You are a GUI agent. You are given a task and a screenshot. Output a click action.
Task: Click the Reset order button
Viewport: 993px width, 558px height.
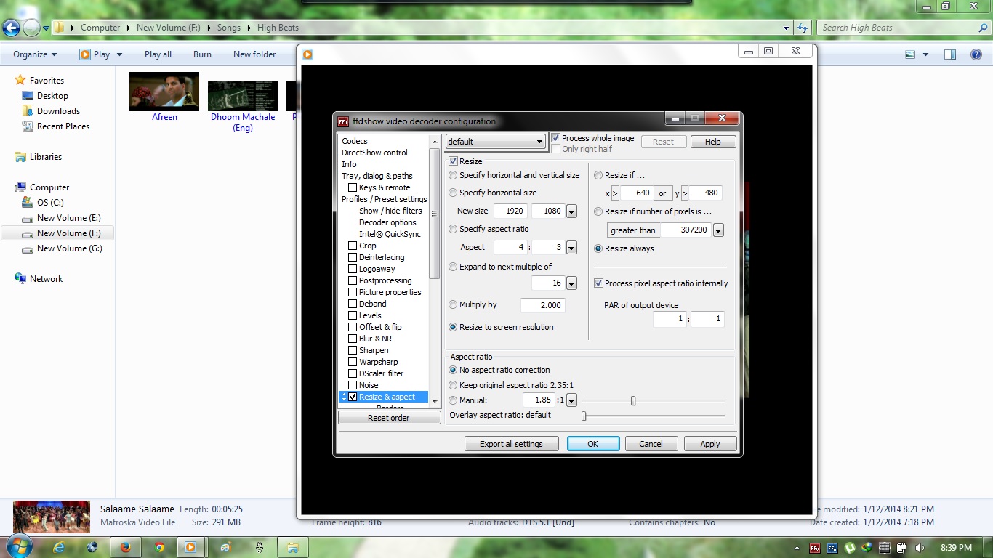[x=389, y=417]
